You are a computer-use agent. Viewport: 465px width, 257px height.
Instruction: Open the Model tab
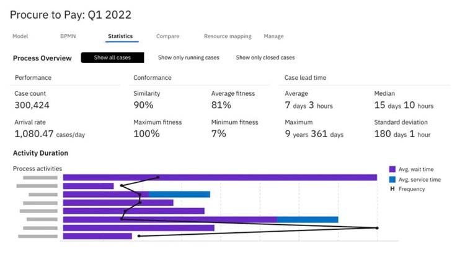click(20, 36)
